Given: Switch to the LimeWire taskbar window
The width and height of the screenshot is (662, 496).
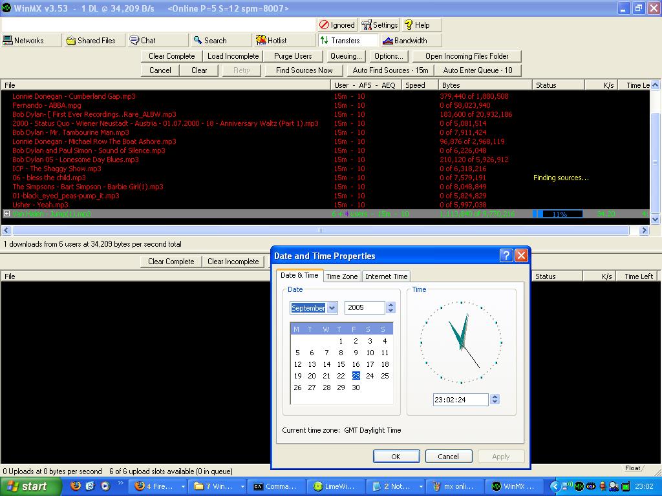Looking at the screenshot, I should 334,486.
